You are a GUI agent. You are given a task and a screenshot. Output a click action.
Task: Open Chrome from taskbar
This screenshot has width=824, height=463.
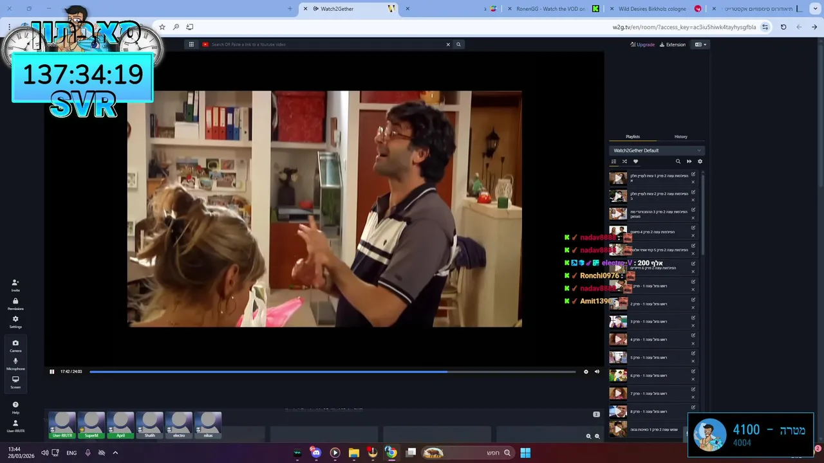click(x=391, y=453)
